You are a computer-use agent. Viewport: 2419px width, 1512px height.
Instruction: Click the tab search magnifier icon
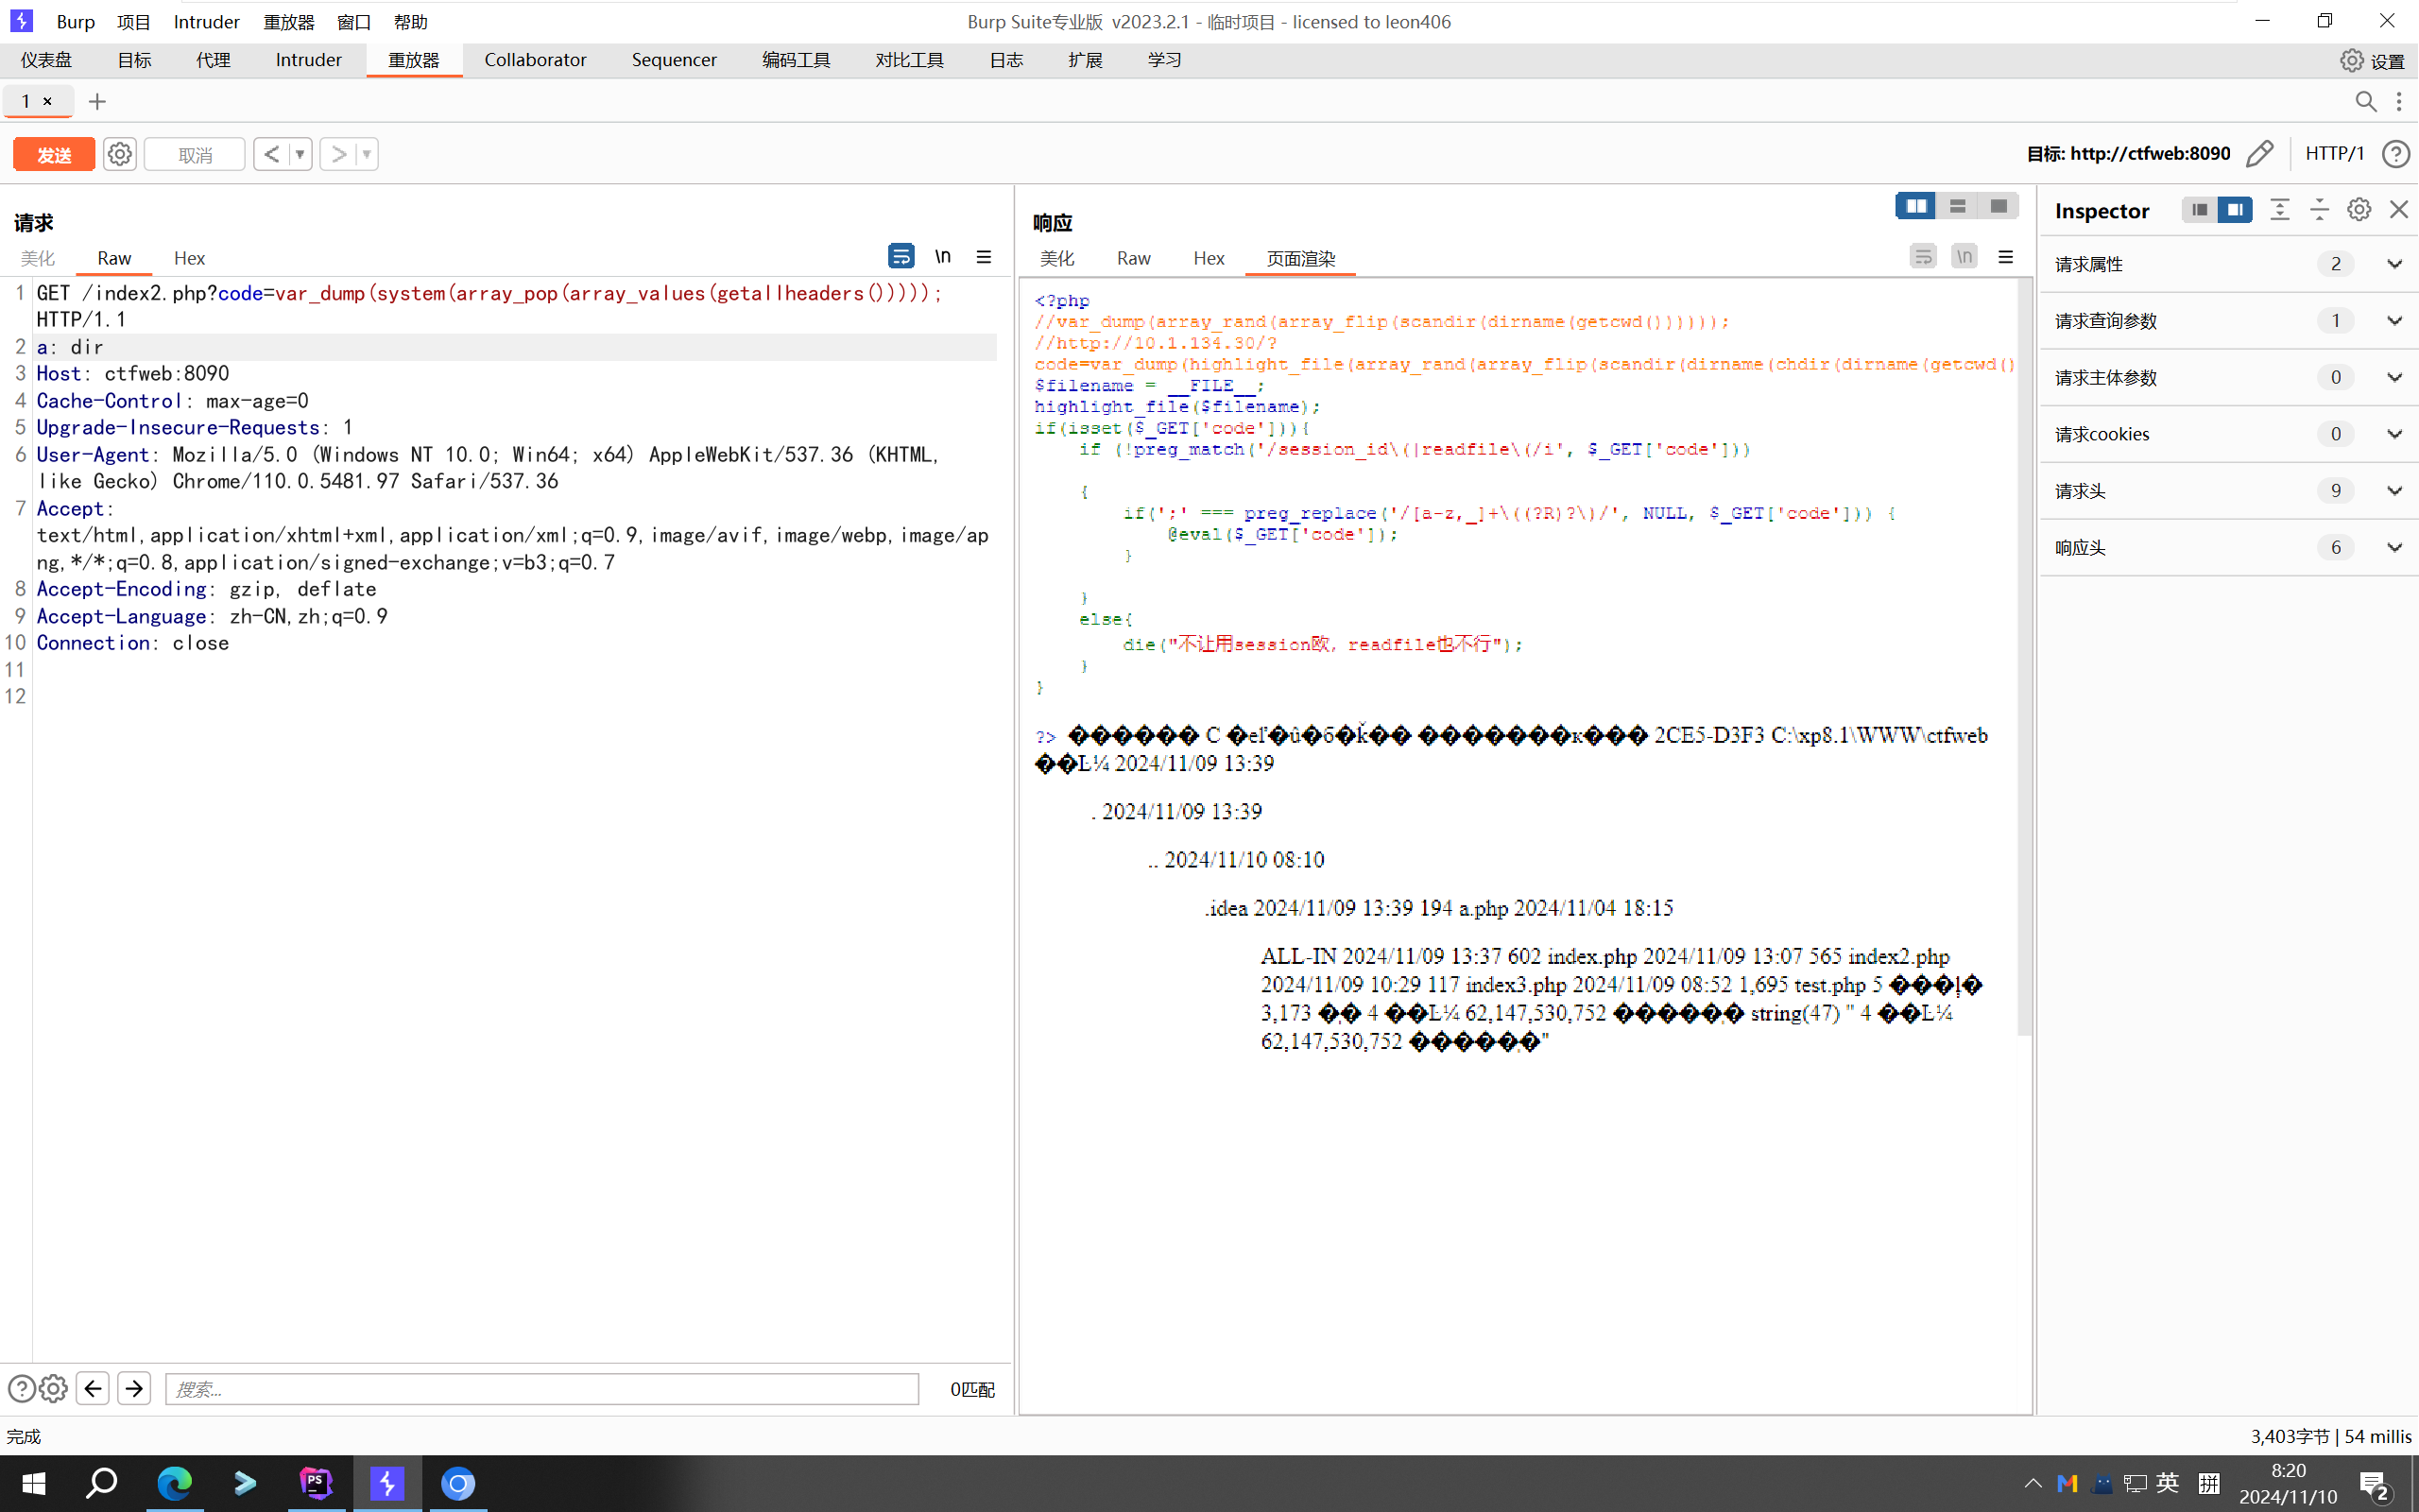(x=2365, y=101)
